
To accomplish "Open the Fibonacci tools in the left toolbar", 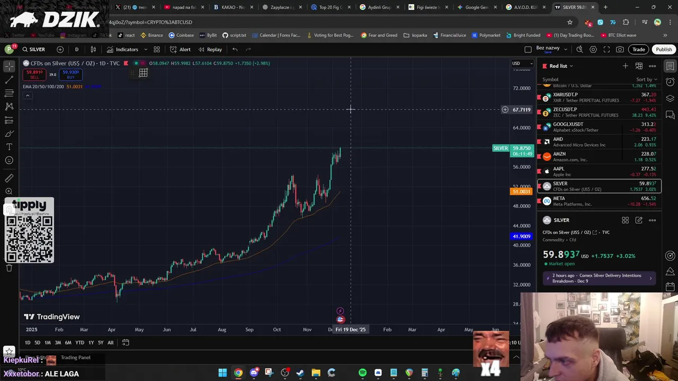I will click(x=9, y=93).
